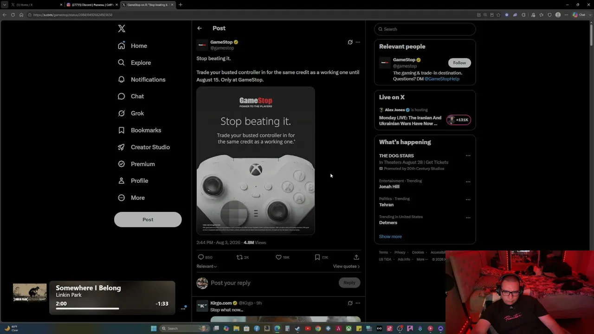The height and width of the screenshot is (334, 594).
Task: Switch to the Home / X browser tab
Action: 37,5
